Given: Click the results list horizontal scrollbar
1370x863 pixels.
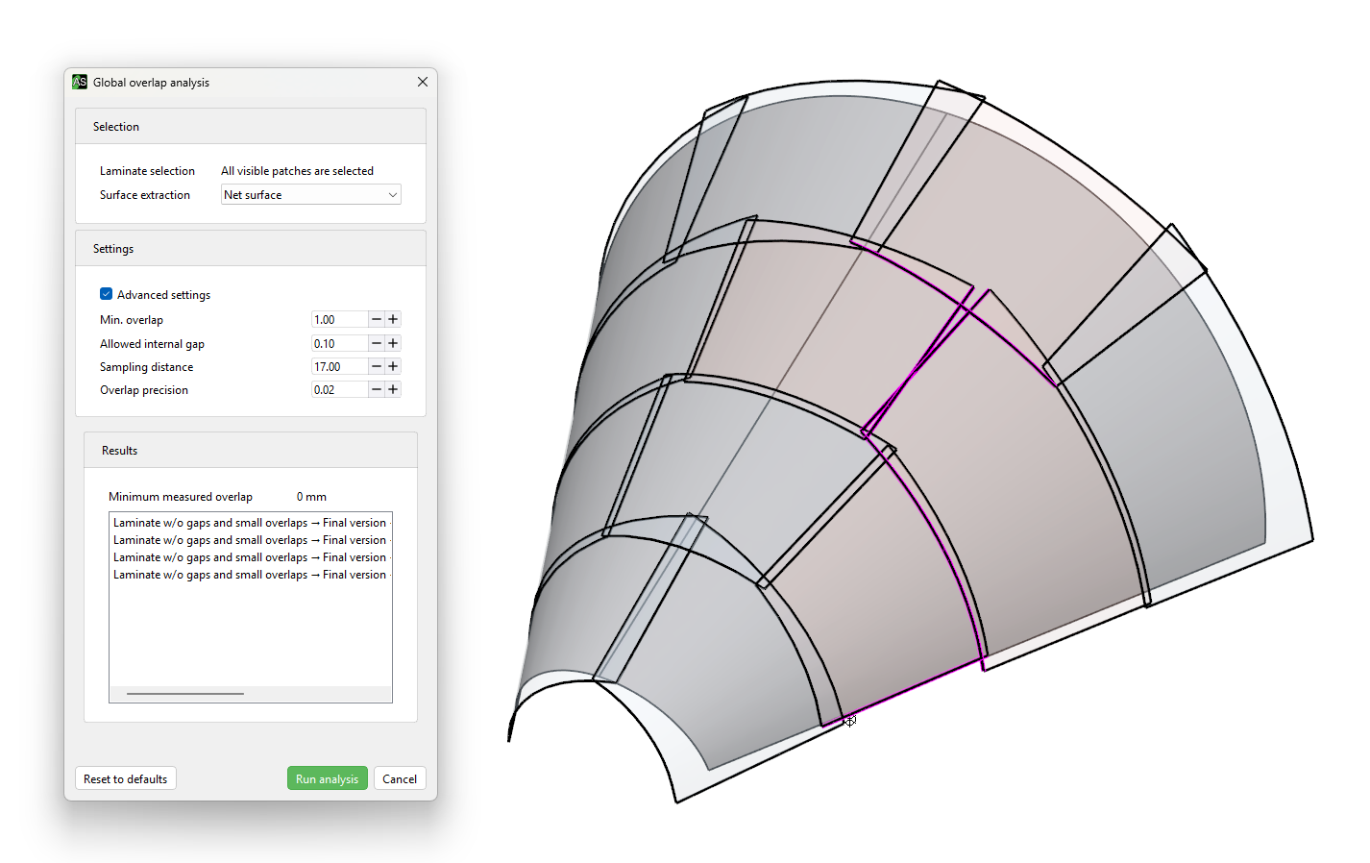Looking at the screenshot, I should tap(185, 693).
